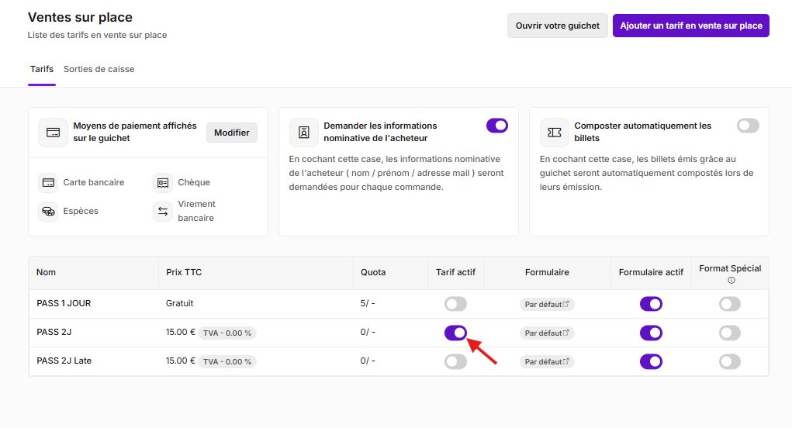The width and height of the screenshot is (792, 428).
Task: Activate Tarif actif for PASS 1 JOUR
Action: pyautogui.click(x=455, y=304)
